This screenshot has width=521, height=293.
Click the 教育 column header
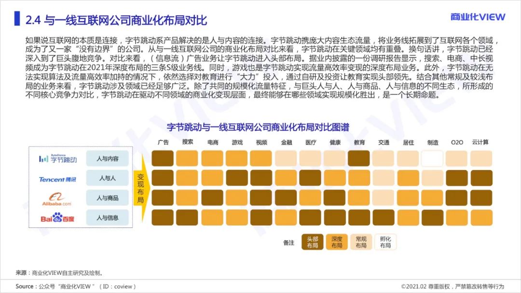pos(359,142)
